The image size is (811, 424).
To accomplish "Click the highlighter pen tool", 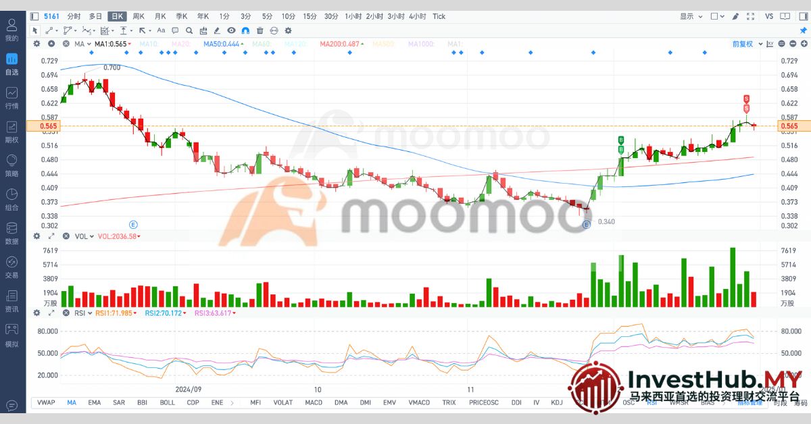I will (x=217, y=30).
